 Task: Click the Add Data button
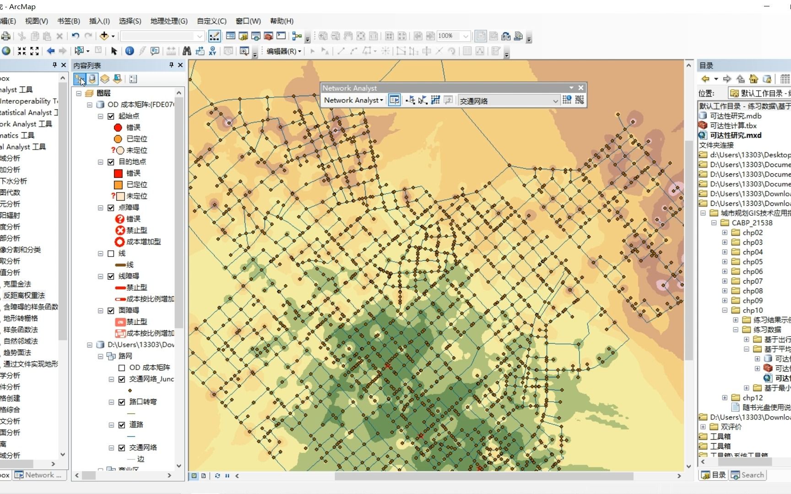click(x=105, y=36)
